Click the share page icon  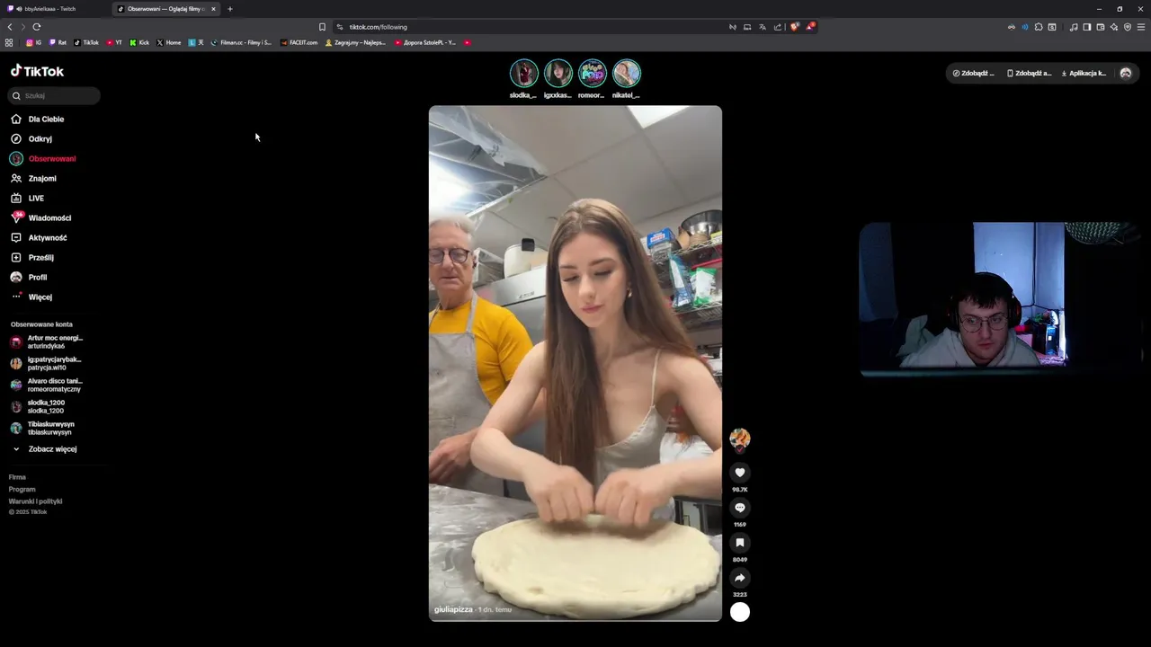click(778, 27)
